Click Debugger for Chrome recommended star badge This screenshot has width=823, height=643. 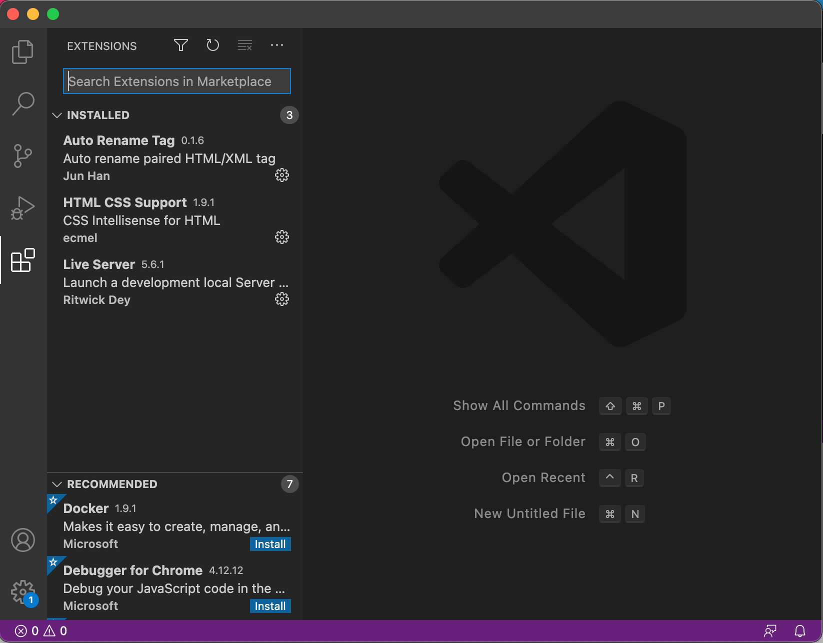(x=53, y=562)
